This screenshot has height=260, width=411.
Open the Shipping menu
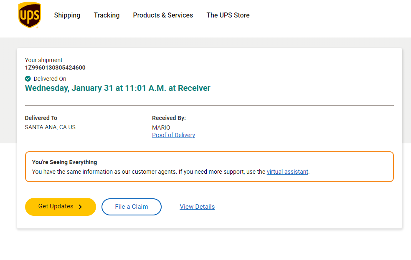[x=67, y=15]
